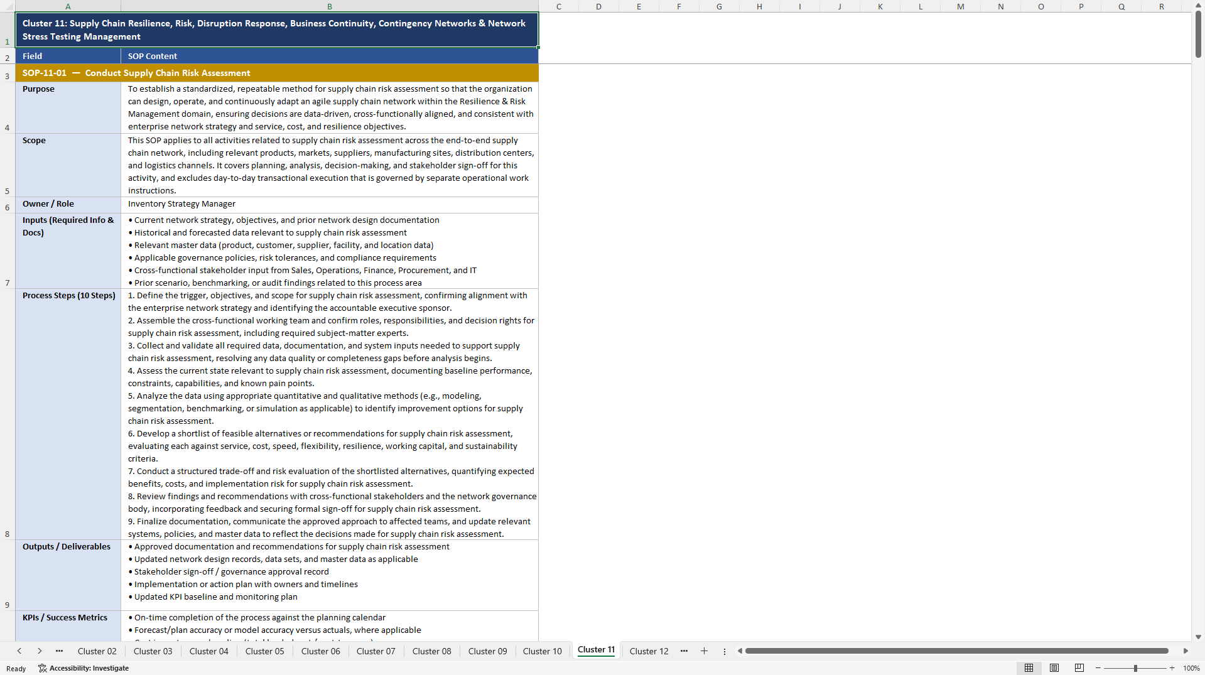1205x675 pixels.
Task: Click 'Process Steps (10 Steps)' cell
Action: (68, 414)
